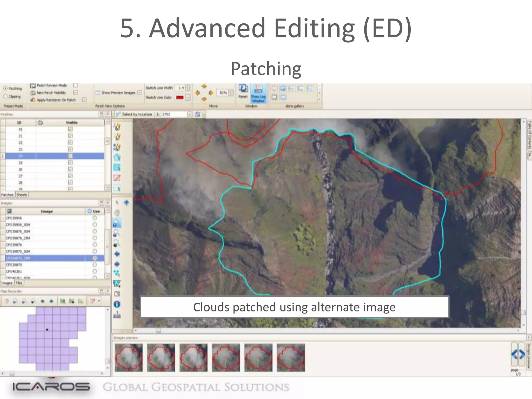Click the Select by location tool
This screenshot has height=399, width=532.
[134, 114]
